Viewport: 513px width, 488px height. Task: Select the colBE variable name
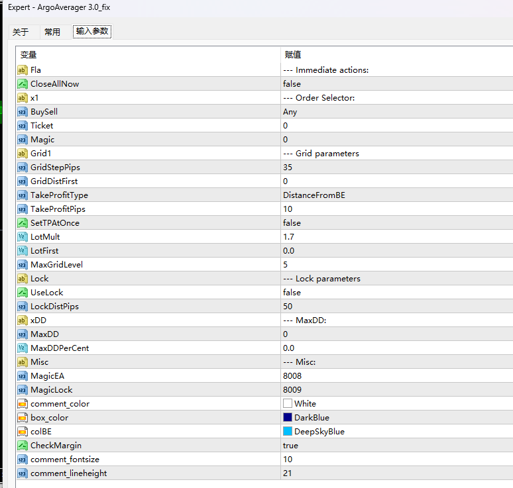[41, 432]
